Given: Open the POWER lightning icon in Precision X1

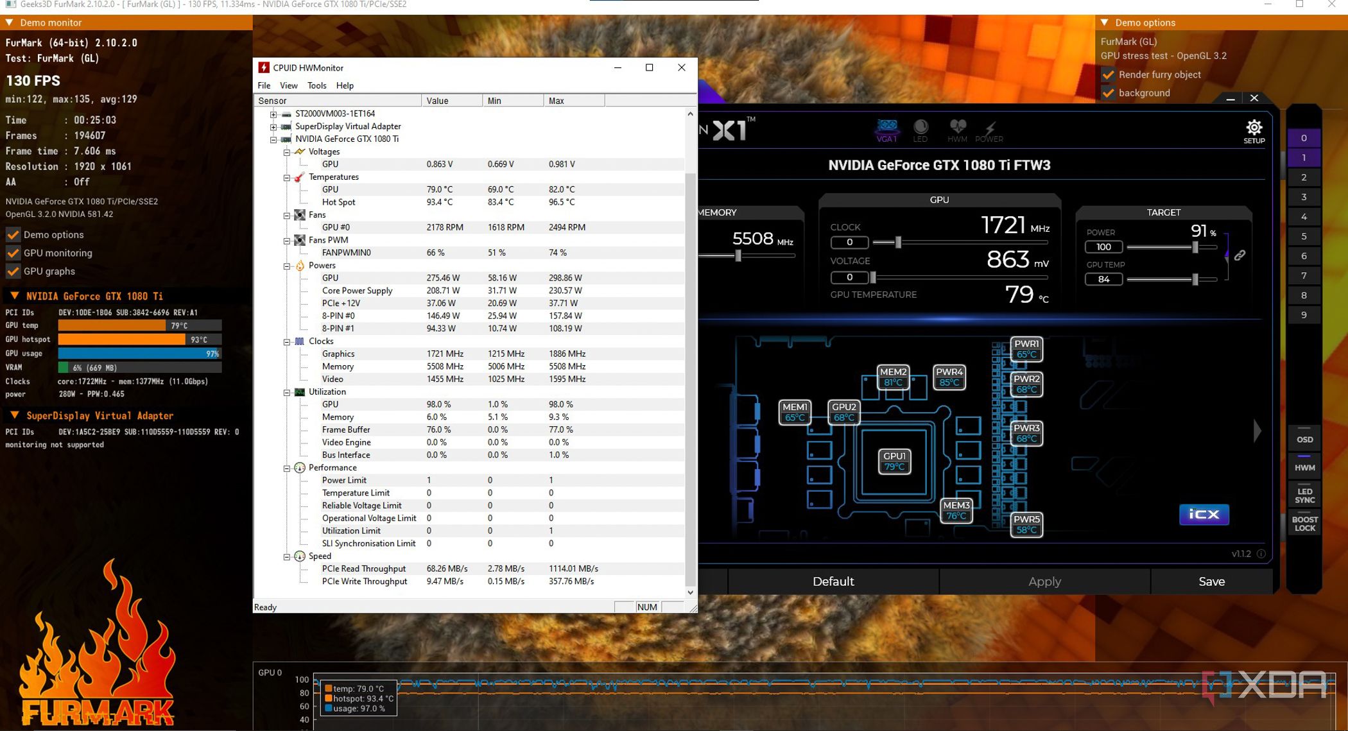Looking at the screenshot, I should [x=989, y=132].
